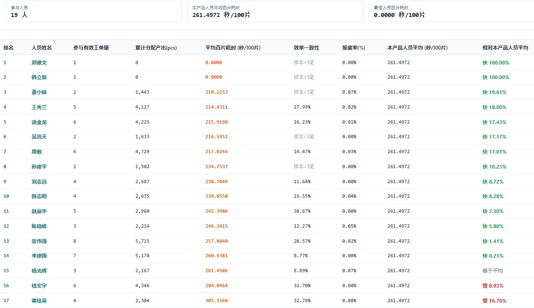Click the consistency value "30.67%"
This screenshot has height=308, width=534.
click(x=302, y=211)
